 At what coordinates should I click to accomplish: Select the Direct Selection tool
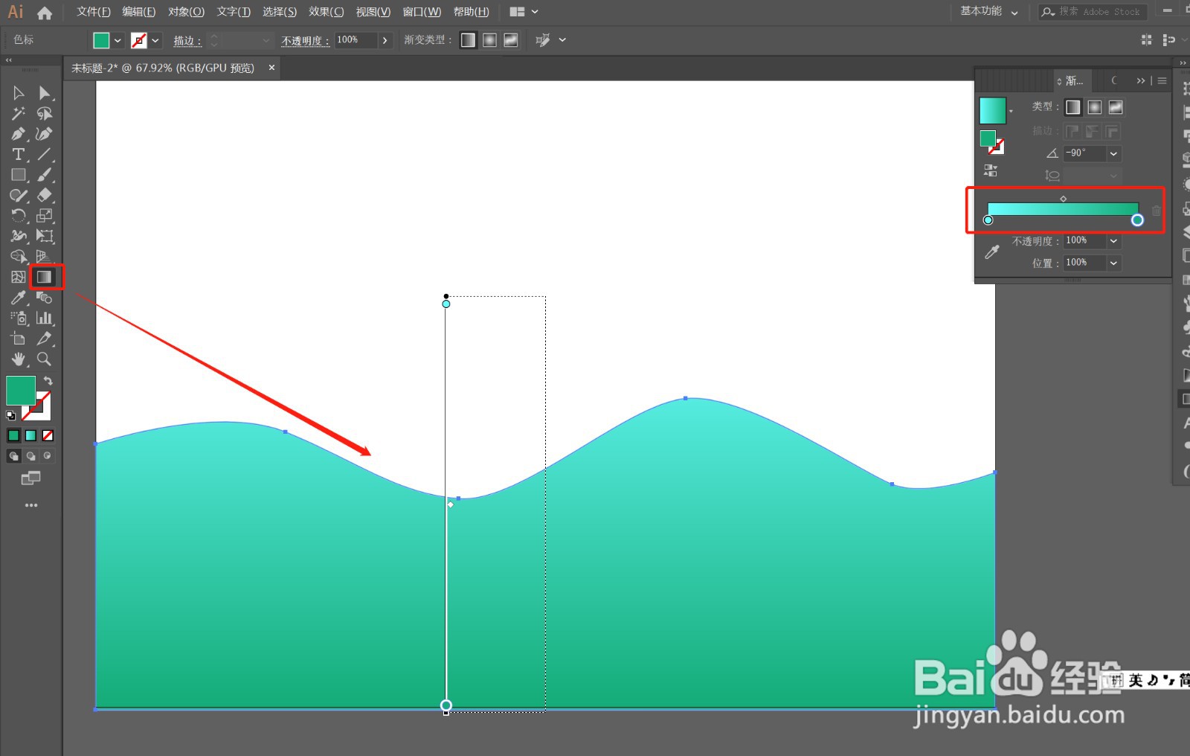click(45, 93)
